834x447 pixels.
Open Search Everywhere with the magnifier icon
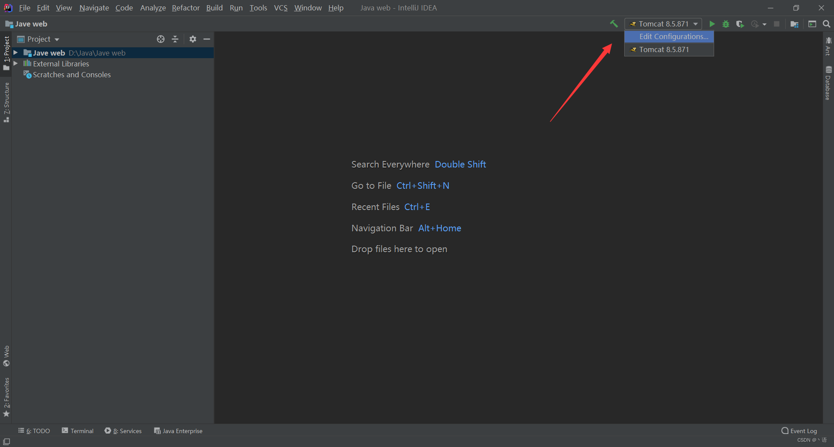[x=826, y=24]
